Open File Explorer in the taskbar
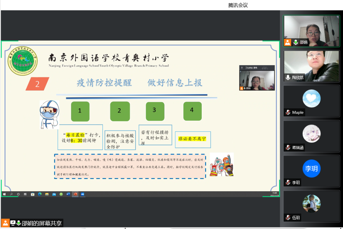Viewport: 343px width, 229px height. point(47,194)
